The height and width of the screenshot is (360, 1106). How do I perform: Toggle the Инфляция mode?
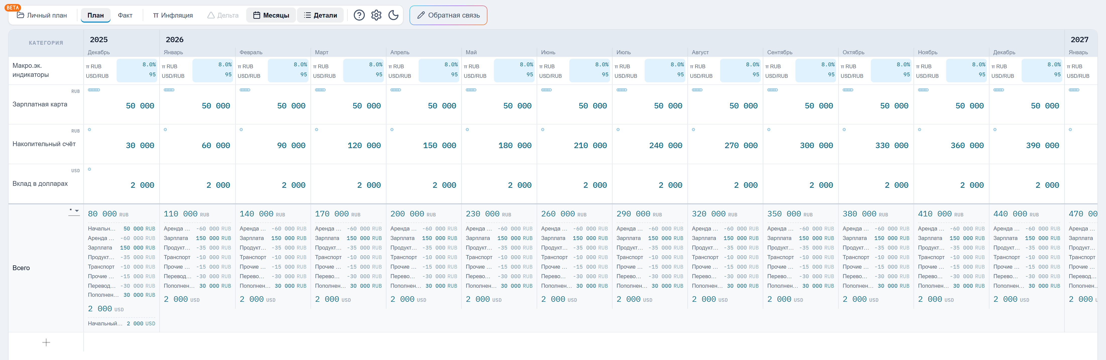173,16
